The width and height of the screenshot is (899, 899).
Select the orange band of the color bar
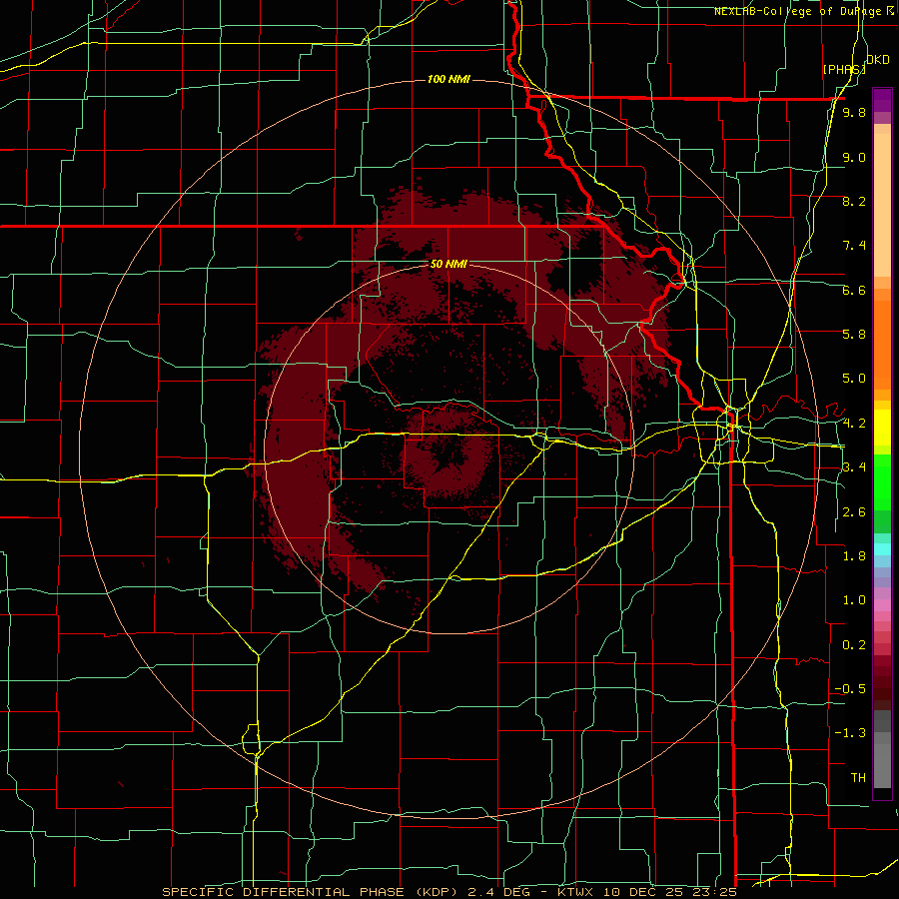coord(882,345)
